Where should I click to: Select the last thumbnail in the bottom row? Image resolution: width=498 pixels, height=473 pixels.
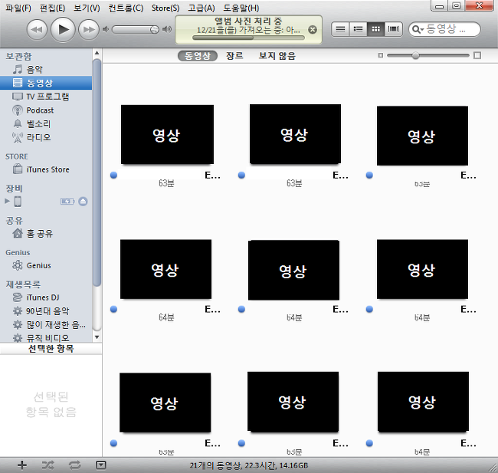point(423,402)
